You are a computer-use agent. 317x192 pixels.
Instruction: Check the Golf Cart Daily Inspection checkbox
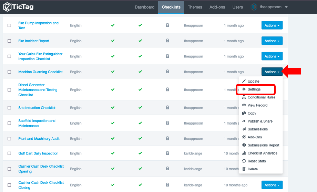(x=9, y=153)
